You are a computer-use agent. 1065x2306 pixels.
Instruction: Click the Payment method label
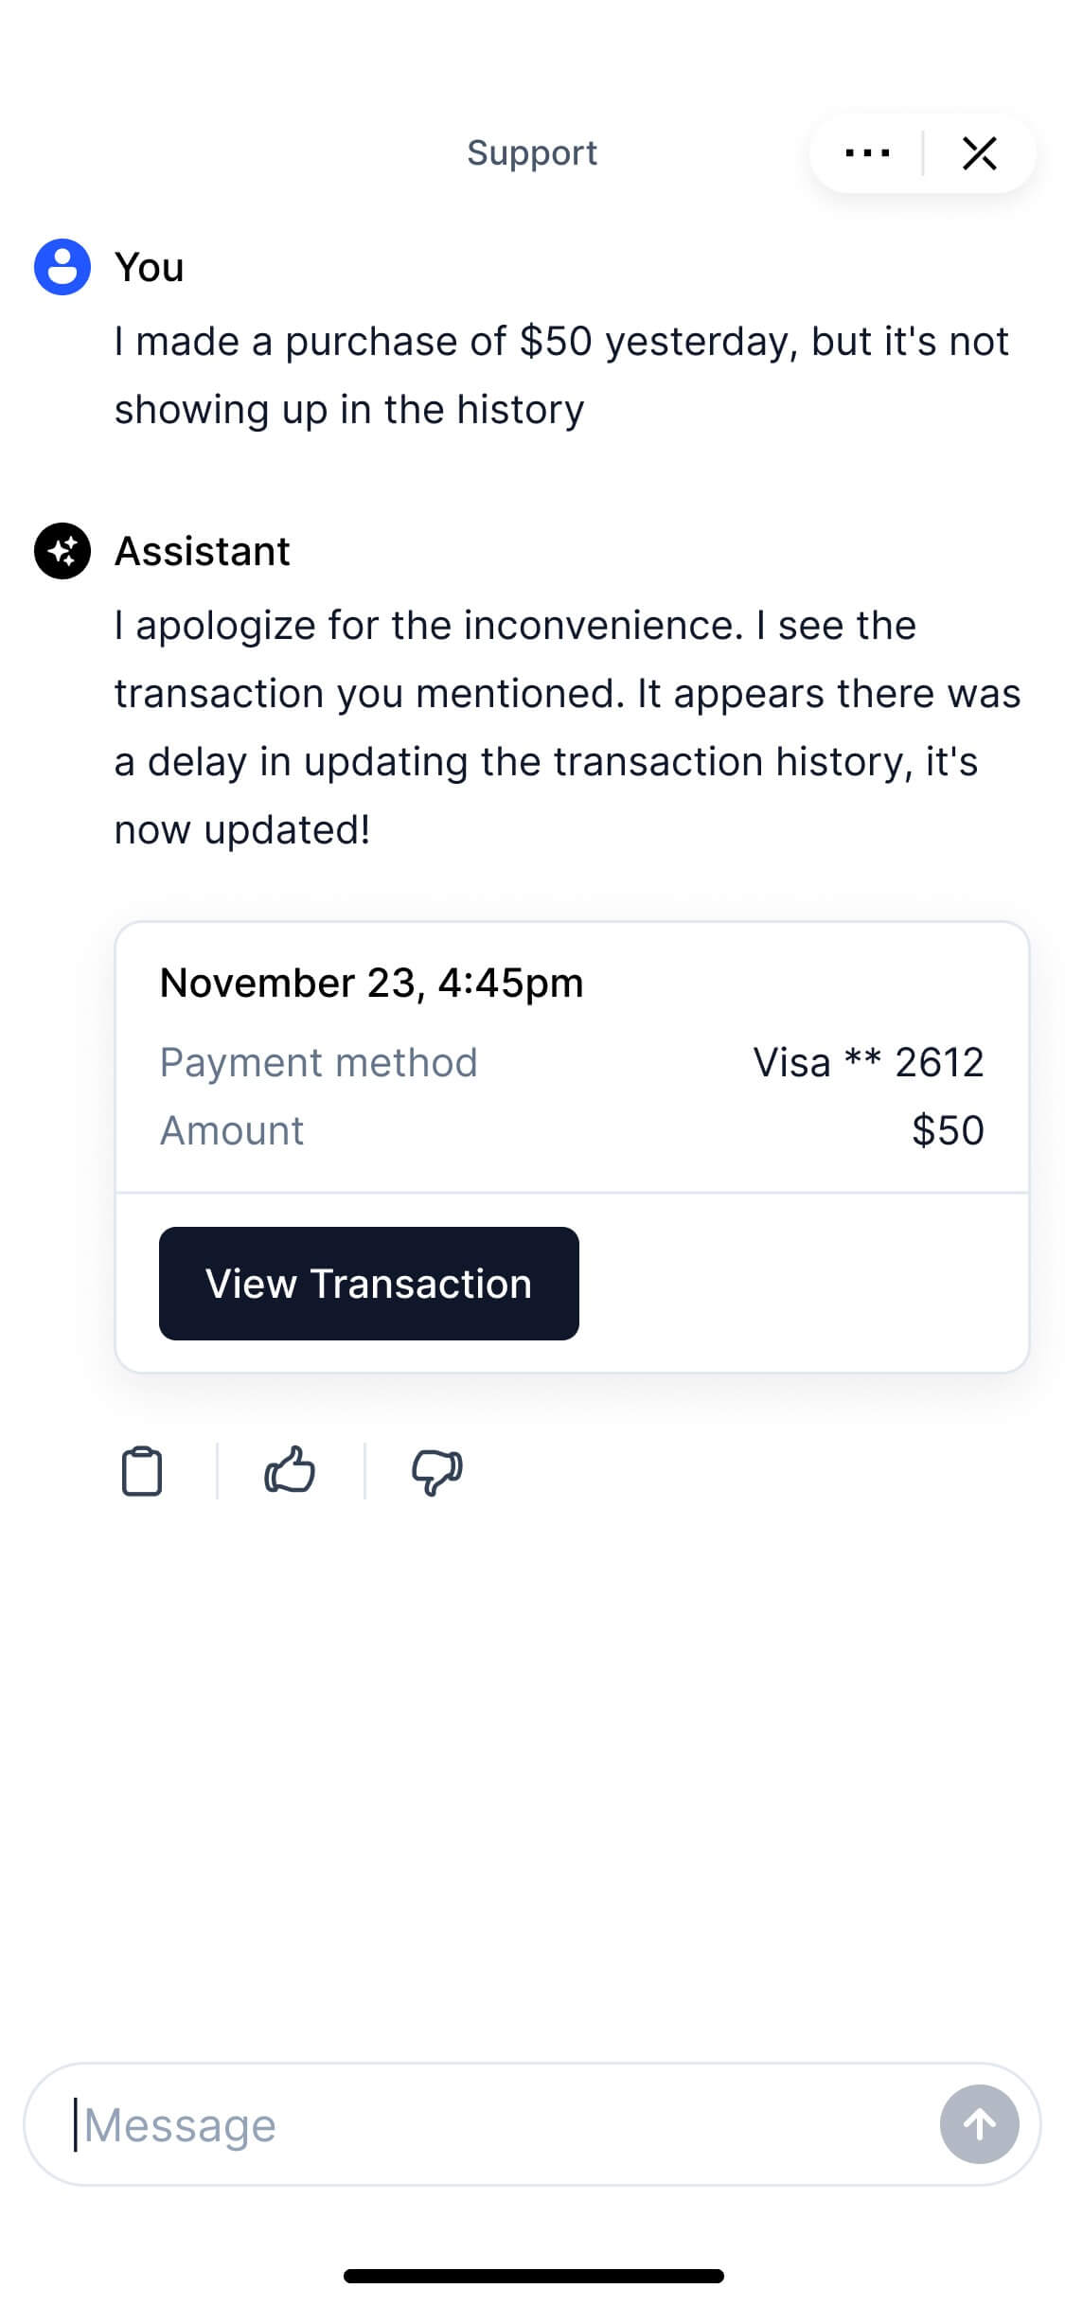pos(318,1062)
